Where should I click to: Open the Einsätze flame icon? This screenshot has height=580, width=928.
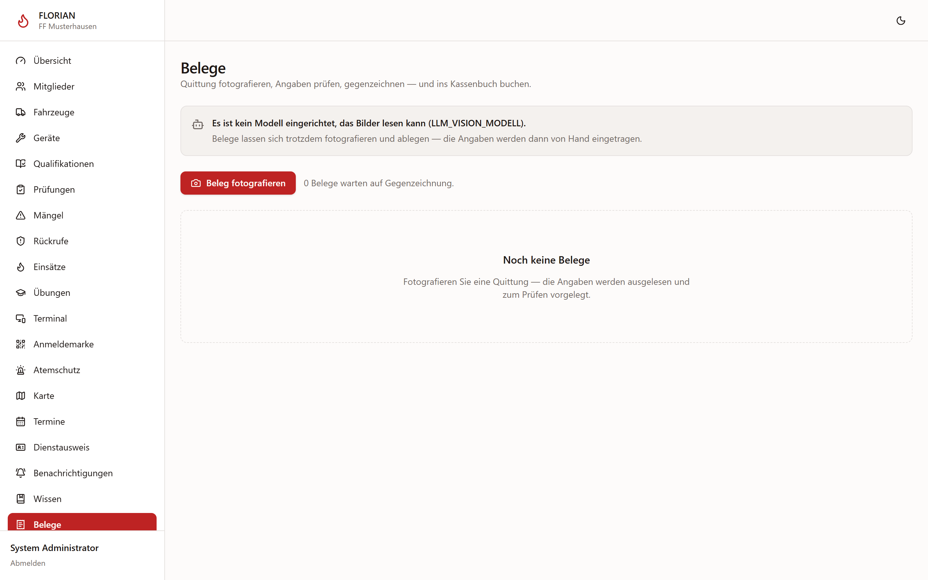pyautogui.click(x=21, y=266)
